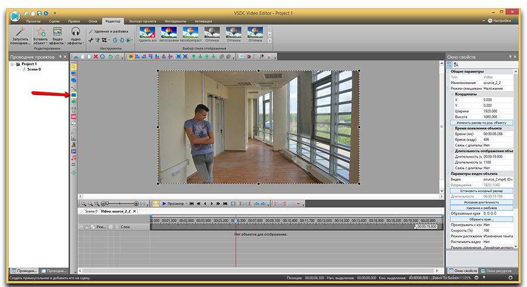This screenshot has width=527, height=287.
Task: Click the green Undo arrow
Action: tap(110, 57)
